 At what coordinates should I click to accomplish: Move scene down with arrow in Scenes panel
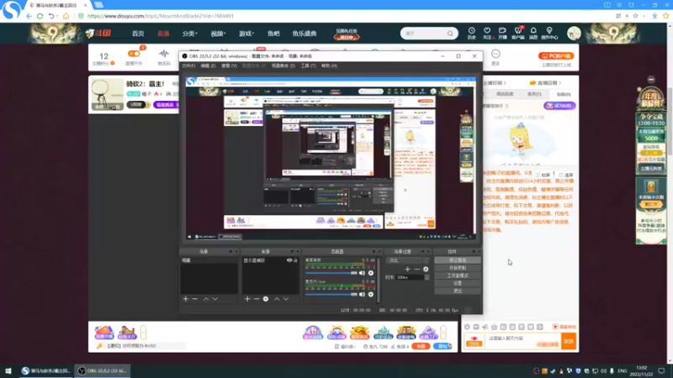click(x=215, y=299)
